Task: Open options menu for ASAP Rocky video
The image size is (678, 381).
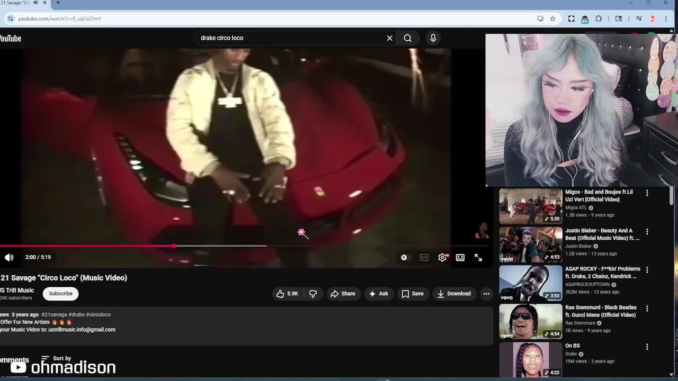Action: point(647,270)
